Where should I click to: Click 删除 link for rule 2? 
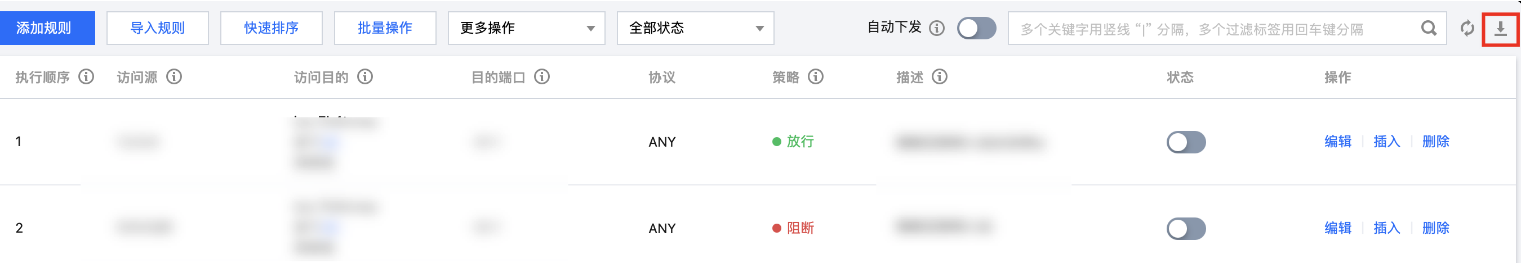[x=1435, y=228]
